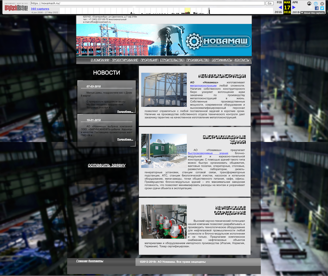Image resolution: width=328 pixels, height=276 pixels.
Task: Click the НЕФТЕГАЗОВОЕ ОБОРУДОВАНИЕ section heading
Action: pos(230,210)
